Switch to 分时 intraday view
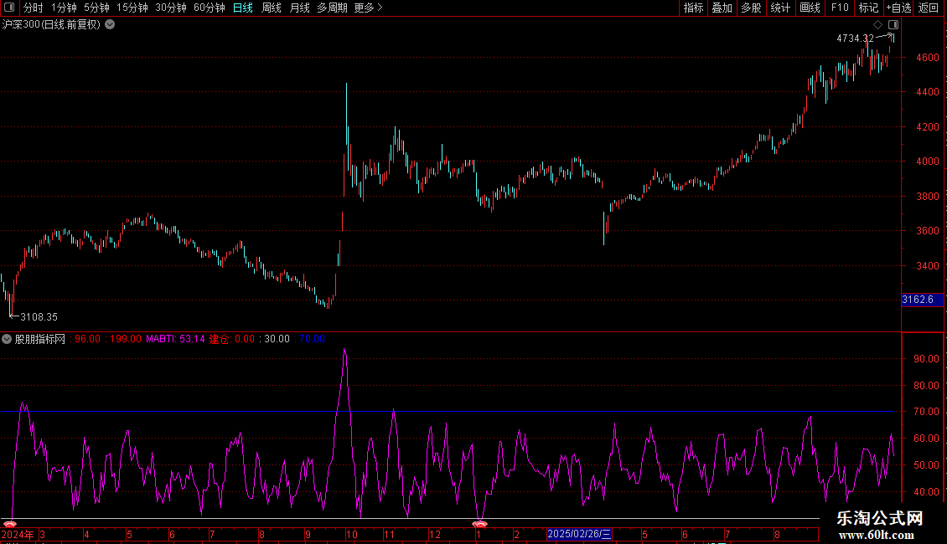Viewport: 947px width, 544px height. [34, 8]
